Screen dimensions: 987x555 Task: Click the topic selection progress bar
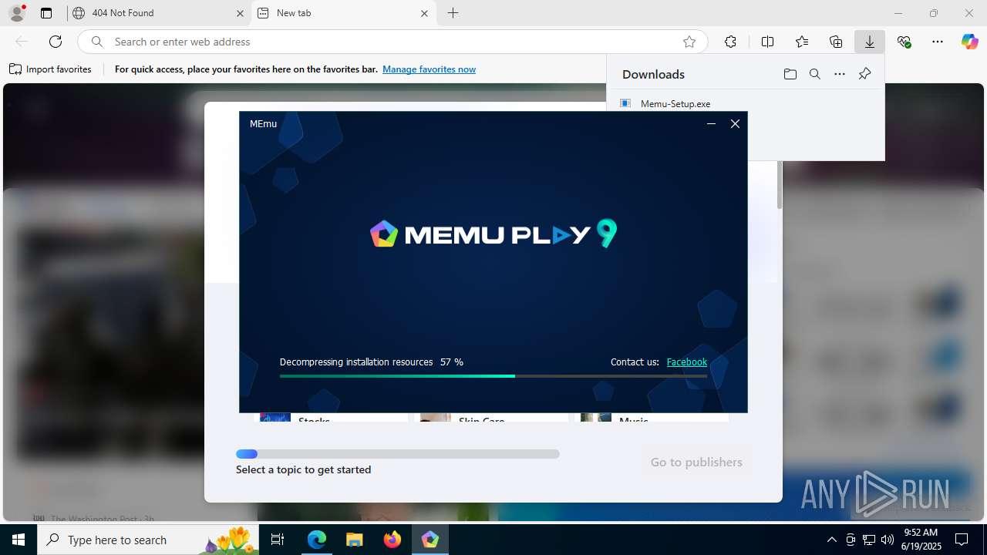pyautogui.click(x=398, y=454)
